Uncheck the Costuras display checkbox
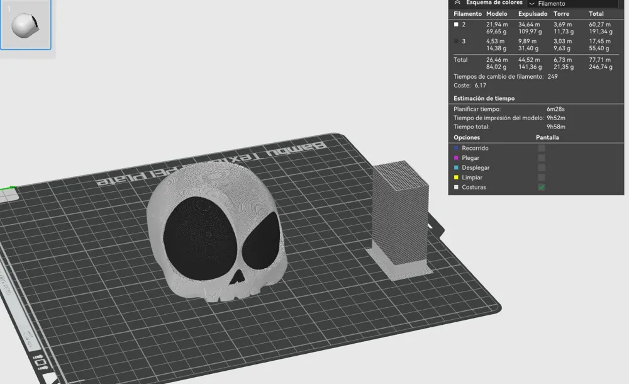This screenshot has width=629, height=384. (x=542, y=187)
